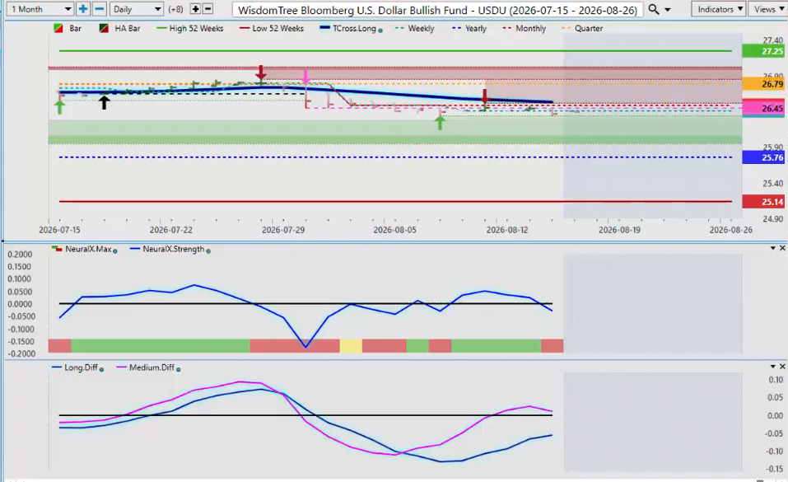Click the blue plus range zoom button
Image resolution: width=788 pixels, height=482 pixels.
83,9
